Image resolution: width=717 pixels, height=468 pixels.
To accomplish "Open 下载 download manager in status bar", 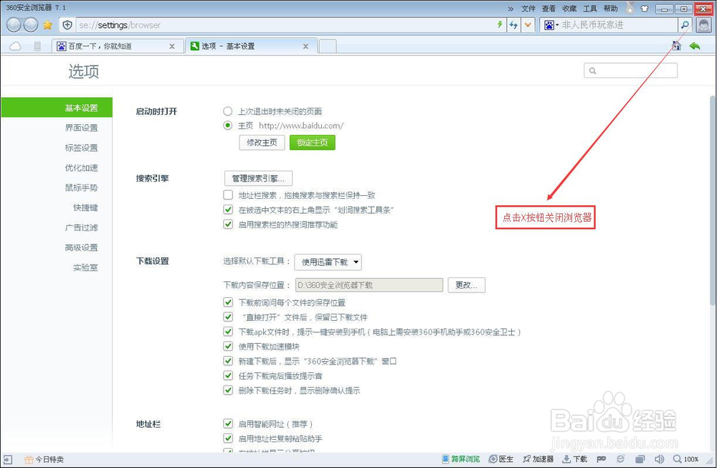I will (x=575, y=459).
